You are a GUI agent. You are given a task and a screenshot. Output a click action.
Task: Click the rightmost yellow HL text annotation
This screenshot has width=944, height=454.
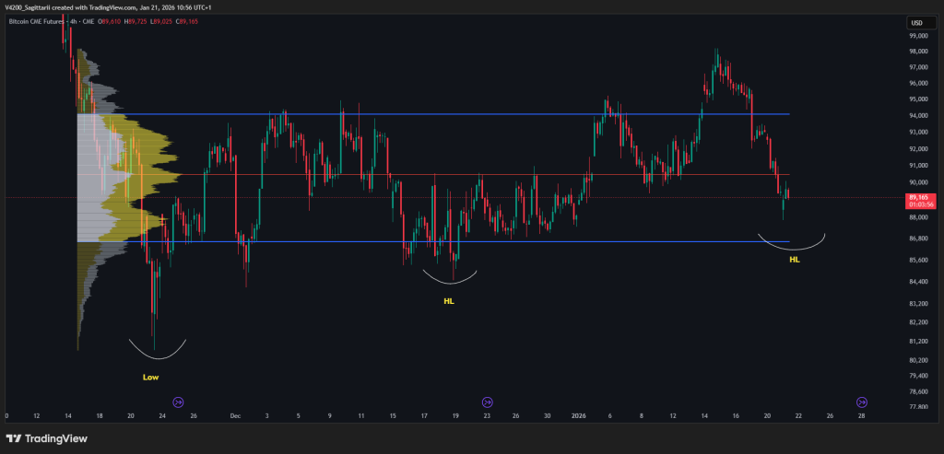[795, 261]
